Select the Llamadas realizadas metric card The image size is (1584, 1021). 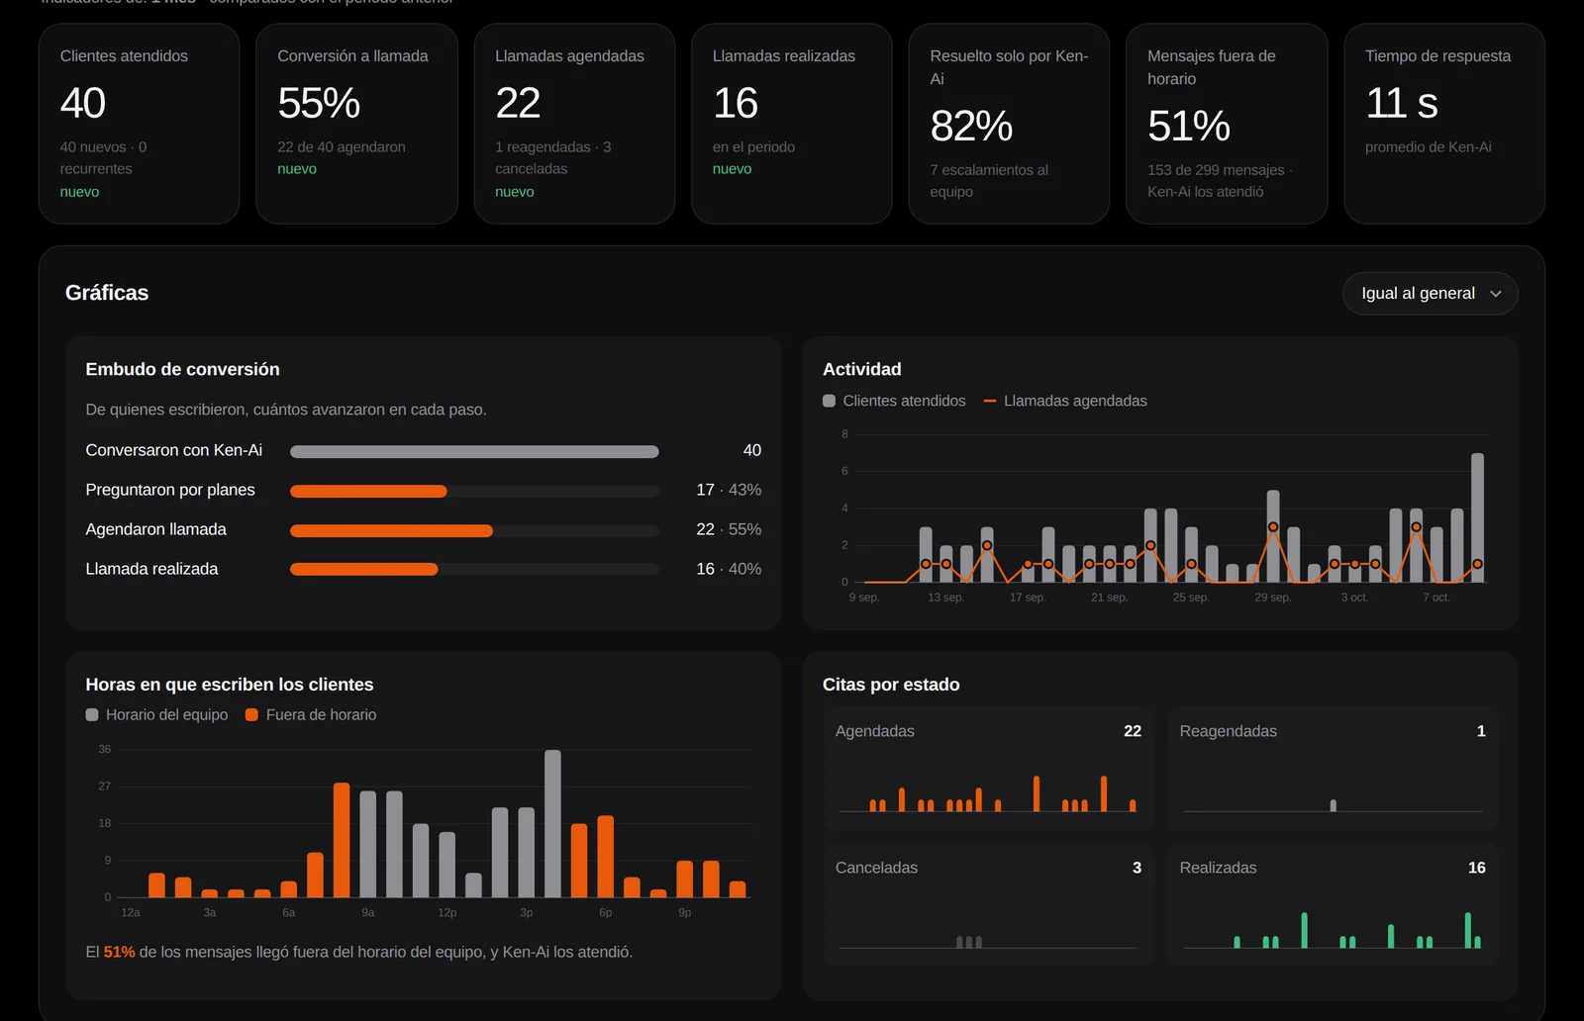coord(792,124)
